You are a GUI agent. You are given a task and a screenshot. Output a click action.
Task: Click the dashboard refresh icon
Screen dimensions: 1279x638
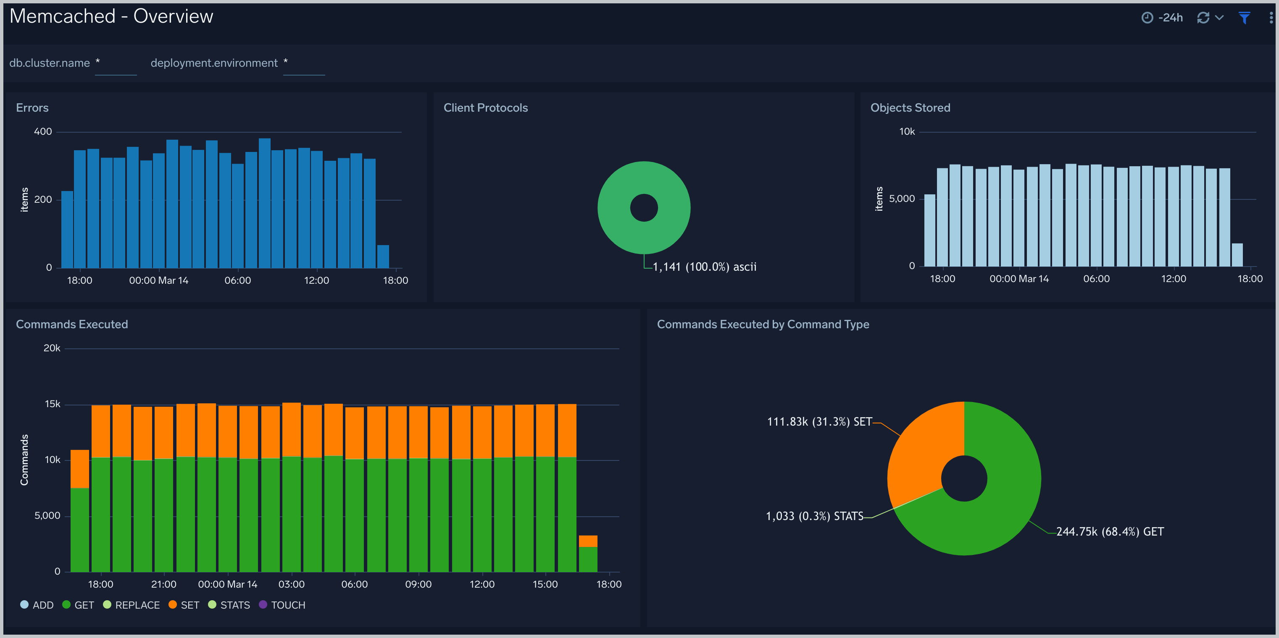point(1203,18)
